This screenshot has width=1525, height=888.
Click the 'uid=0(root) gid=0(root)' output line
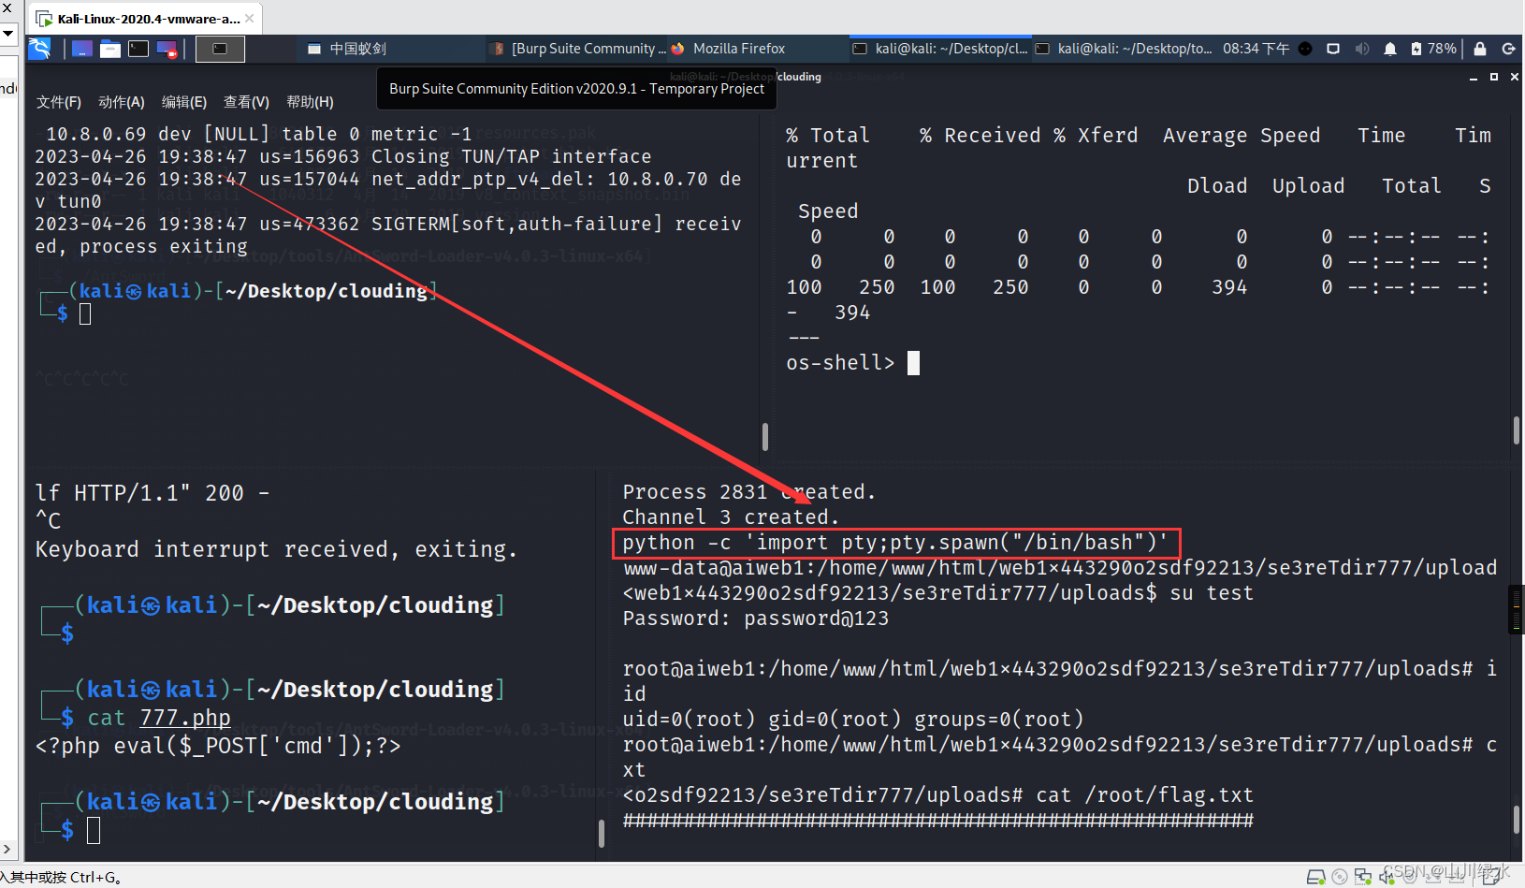tap(853, 720)
